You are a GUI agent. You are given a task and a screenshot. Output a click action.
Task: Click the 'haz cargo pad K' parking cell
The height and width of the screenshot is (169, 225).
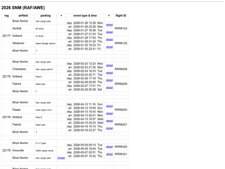45,69
